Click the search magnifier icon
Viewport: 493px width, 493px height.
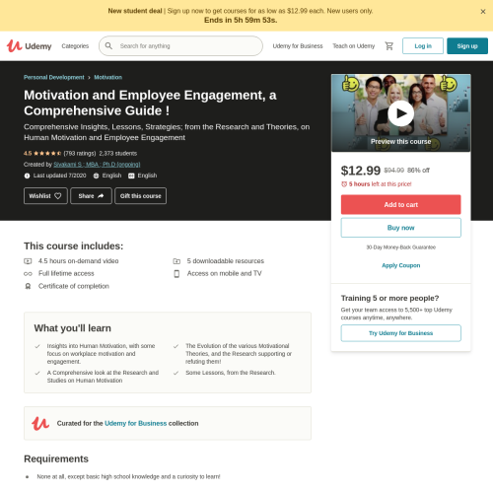point(108,46)
